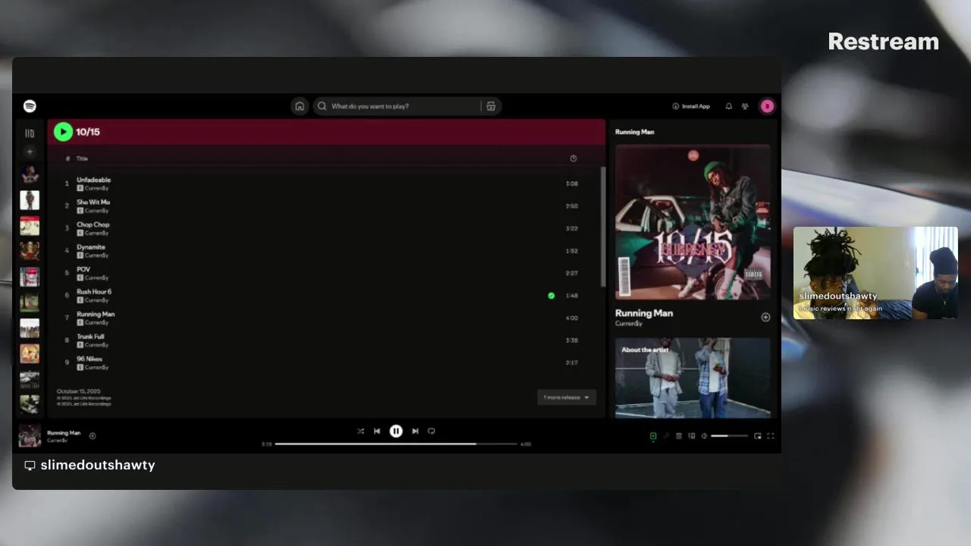Click the Install App button

691,106
